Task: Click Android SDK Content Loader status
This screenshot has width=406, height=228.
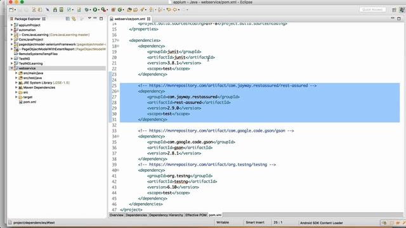Action: coord(322,222)
